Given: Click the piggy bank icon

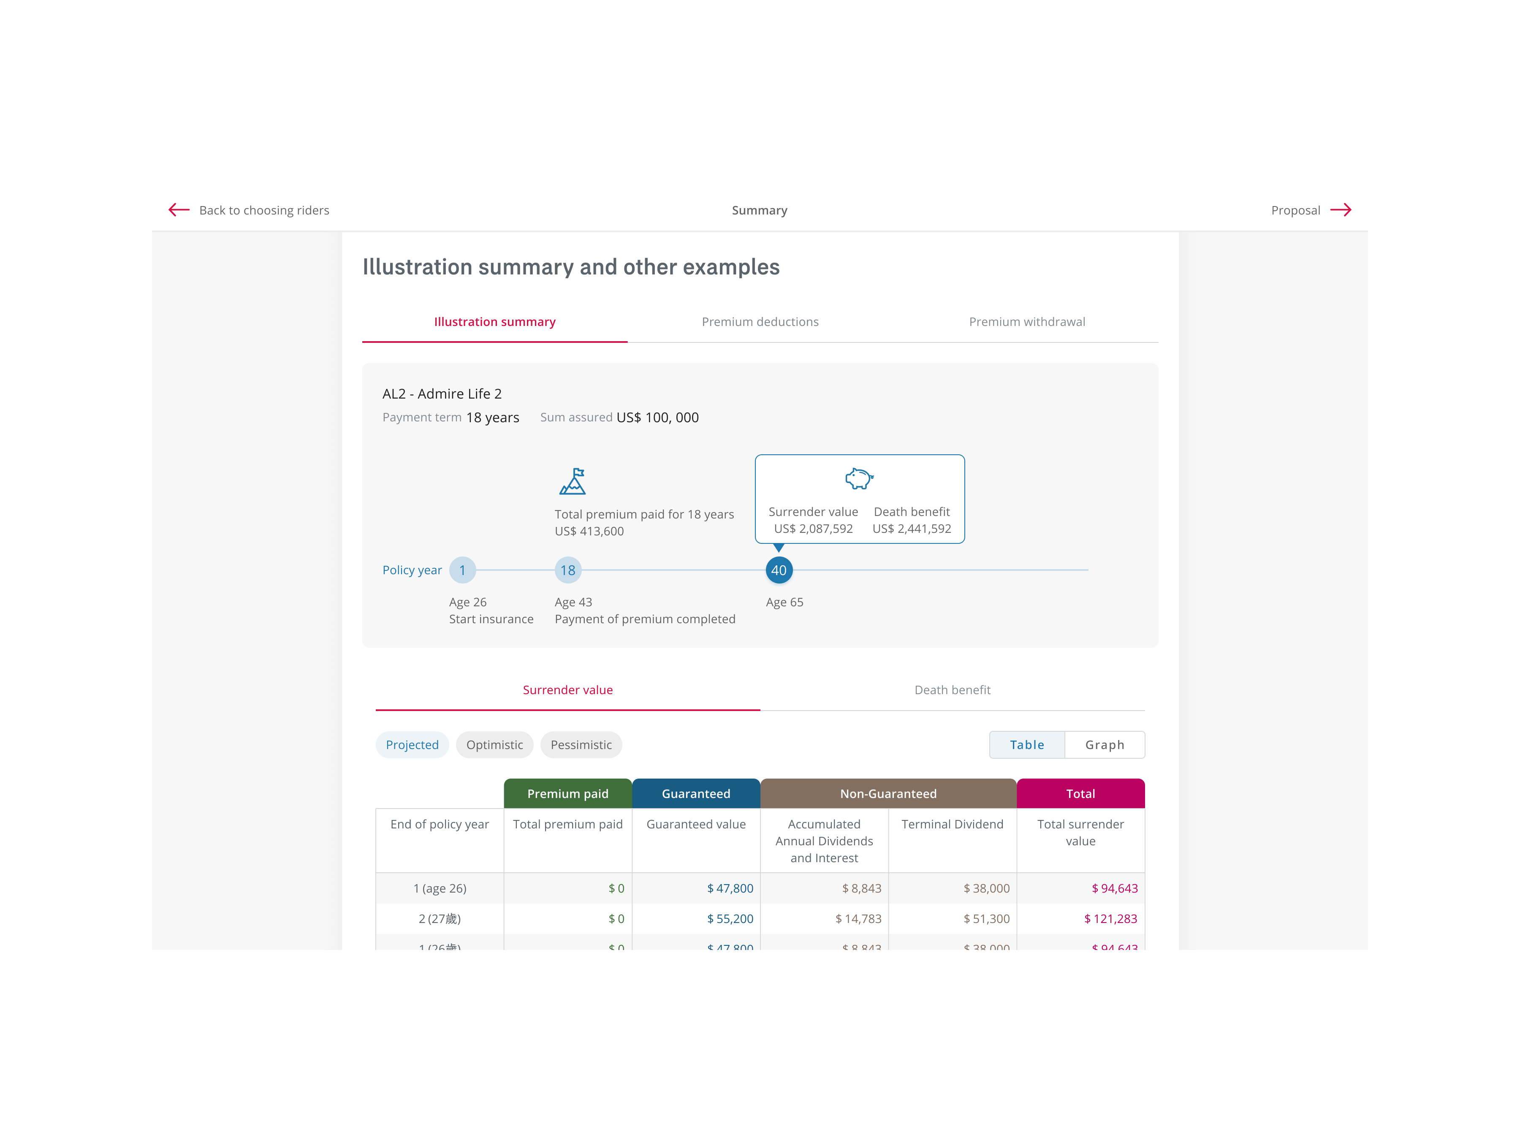Looking at the screenshot, I should (859, 478).
